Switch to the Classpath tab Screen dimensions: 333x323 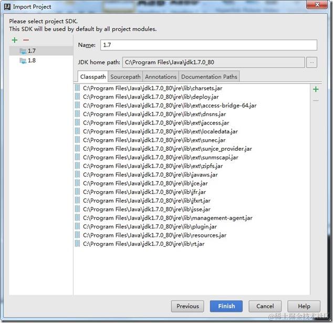click(93, 77)
